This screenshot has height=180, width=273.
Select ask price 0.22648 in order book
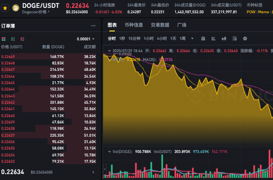[x=8, y=63]
